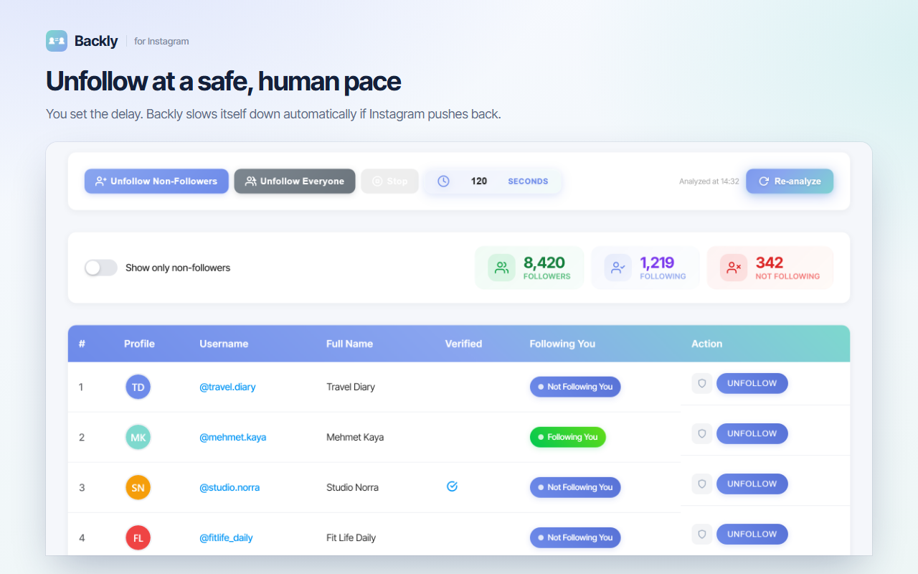Click Not Following You badge for studio.norra
Image resolution: width=918 pixels, height=574 pixels.
click(575, 487)
